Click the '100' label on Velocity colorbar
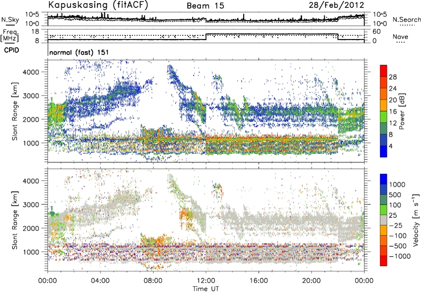The width and height of the screenshot is (421, 292). tap(395, 205)
